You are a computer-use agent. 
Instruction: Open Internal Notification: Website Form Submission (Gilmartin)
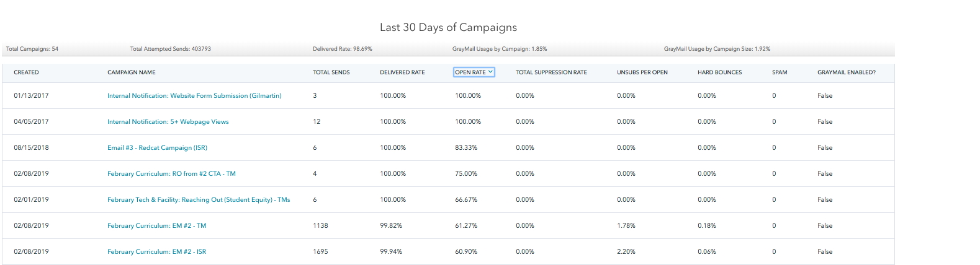click(x=194, y=96)
